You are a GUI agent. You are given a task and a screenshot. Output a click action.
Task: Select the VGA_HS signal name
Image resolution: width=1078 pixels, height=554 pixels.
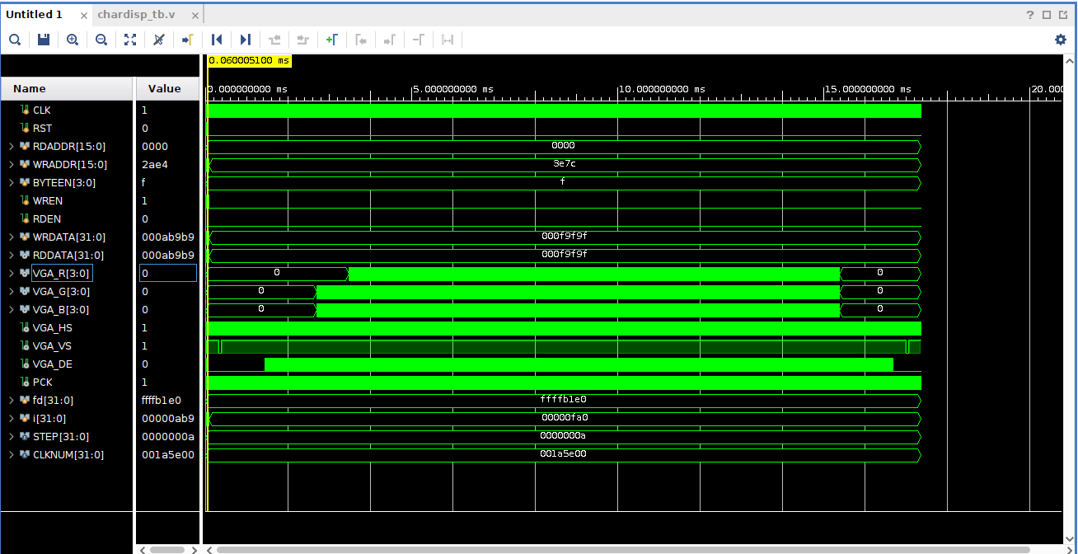click(x=52, y=327)
